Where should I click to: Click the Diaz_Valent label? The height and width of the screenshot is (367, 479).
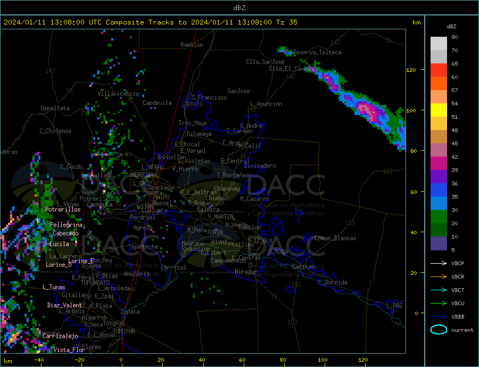(x=64, y=305)
